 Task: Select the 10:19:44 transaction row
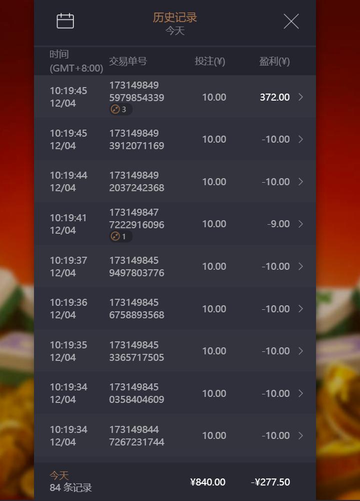click(x=175, y=182)
